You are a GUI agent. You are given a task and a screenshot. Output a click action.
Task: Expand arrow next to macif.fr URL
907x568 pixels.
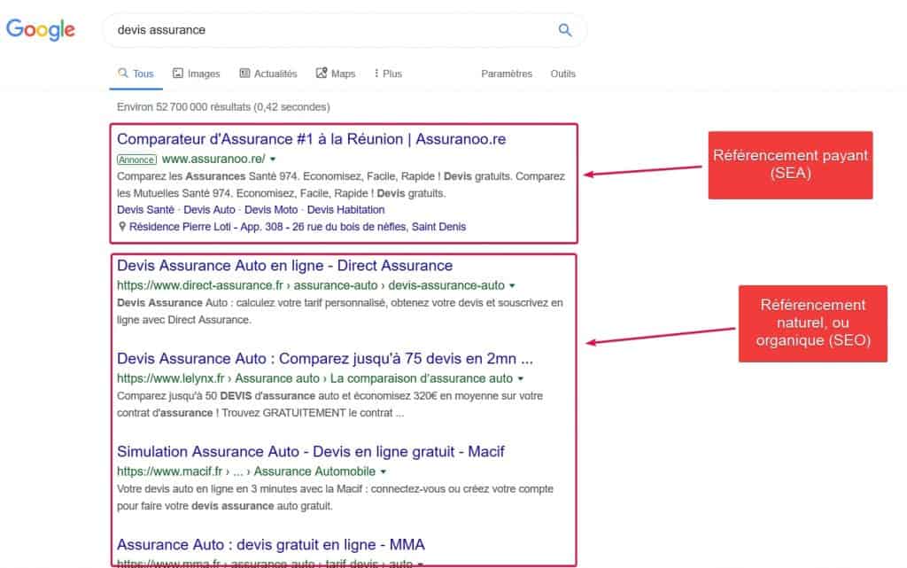384,471
